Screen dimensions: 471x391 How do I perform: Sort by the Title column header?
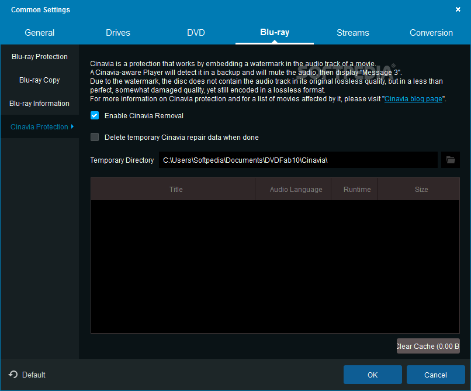[173, 189]
